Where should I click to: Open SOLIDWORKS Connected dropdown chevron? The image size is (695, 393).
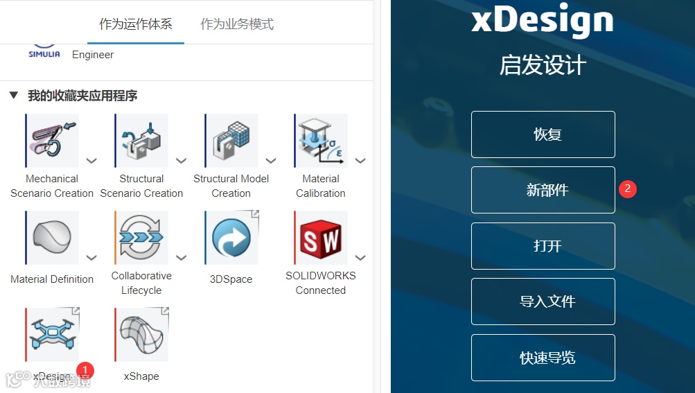point(360,257)
